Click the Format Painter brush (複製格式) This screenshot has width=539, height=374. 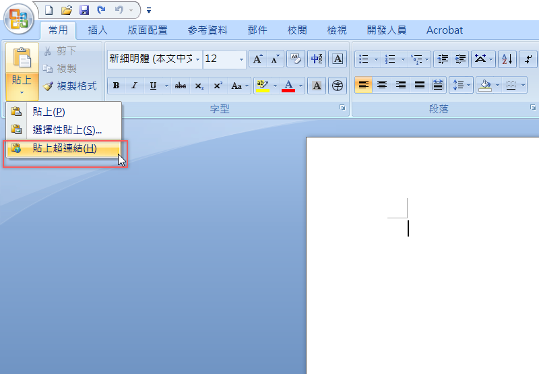69,86
